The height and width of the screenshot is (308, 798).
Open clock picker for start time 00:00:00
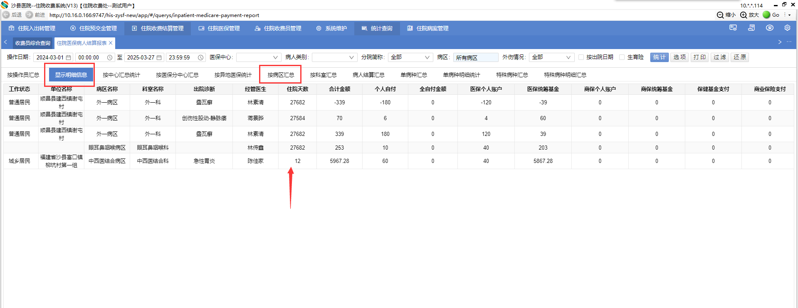110,57
